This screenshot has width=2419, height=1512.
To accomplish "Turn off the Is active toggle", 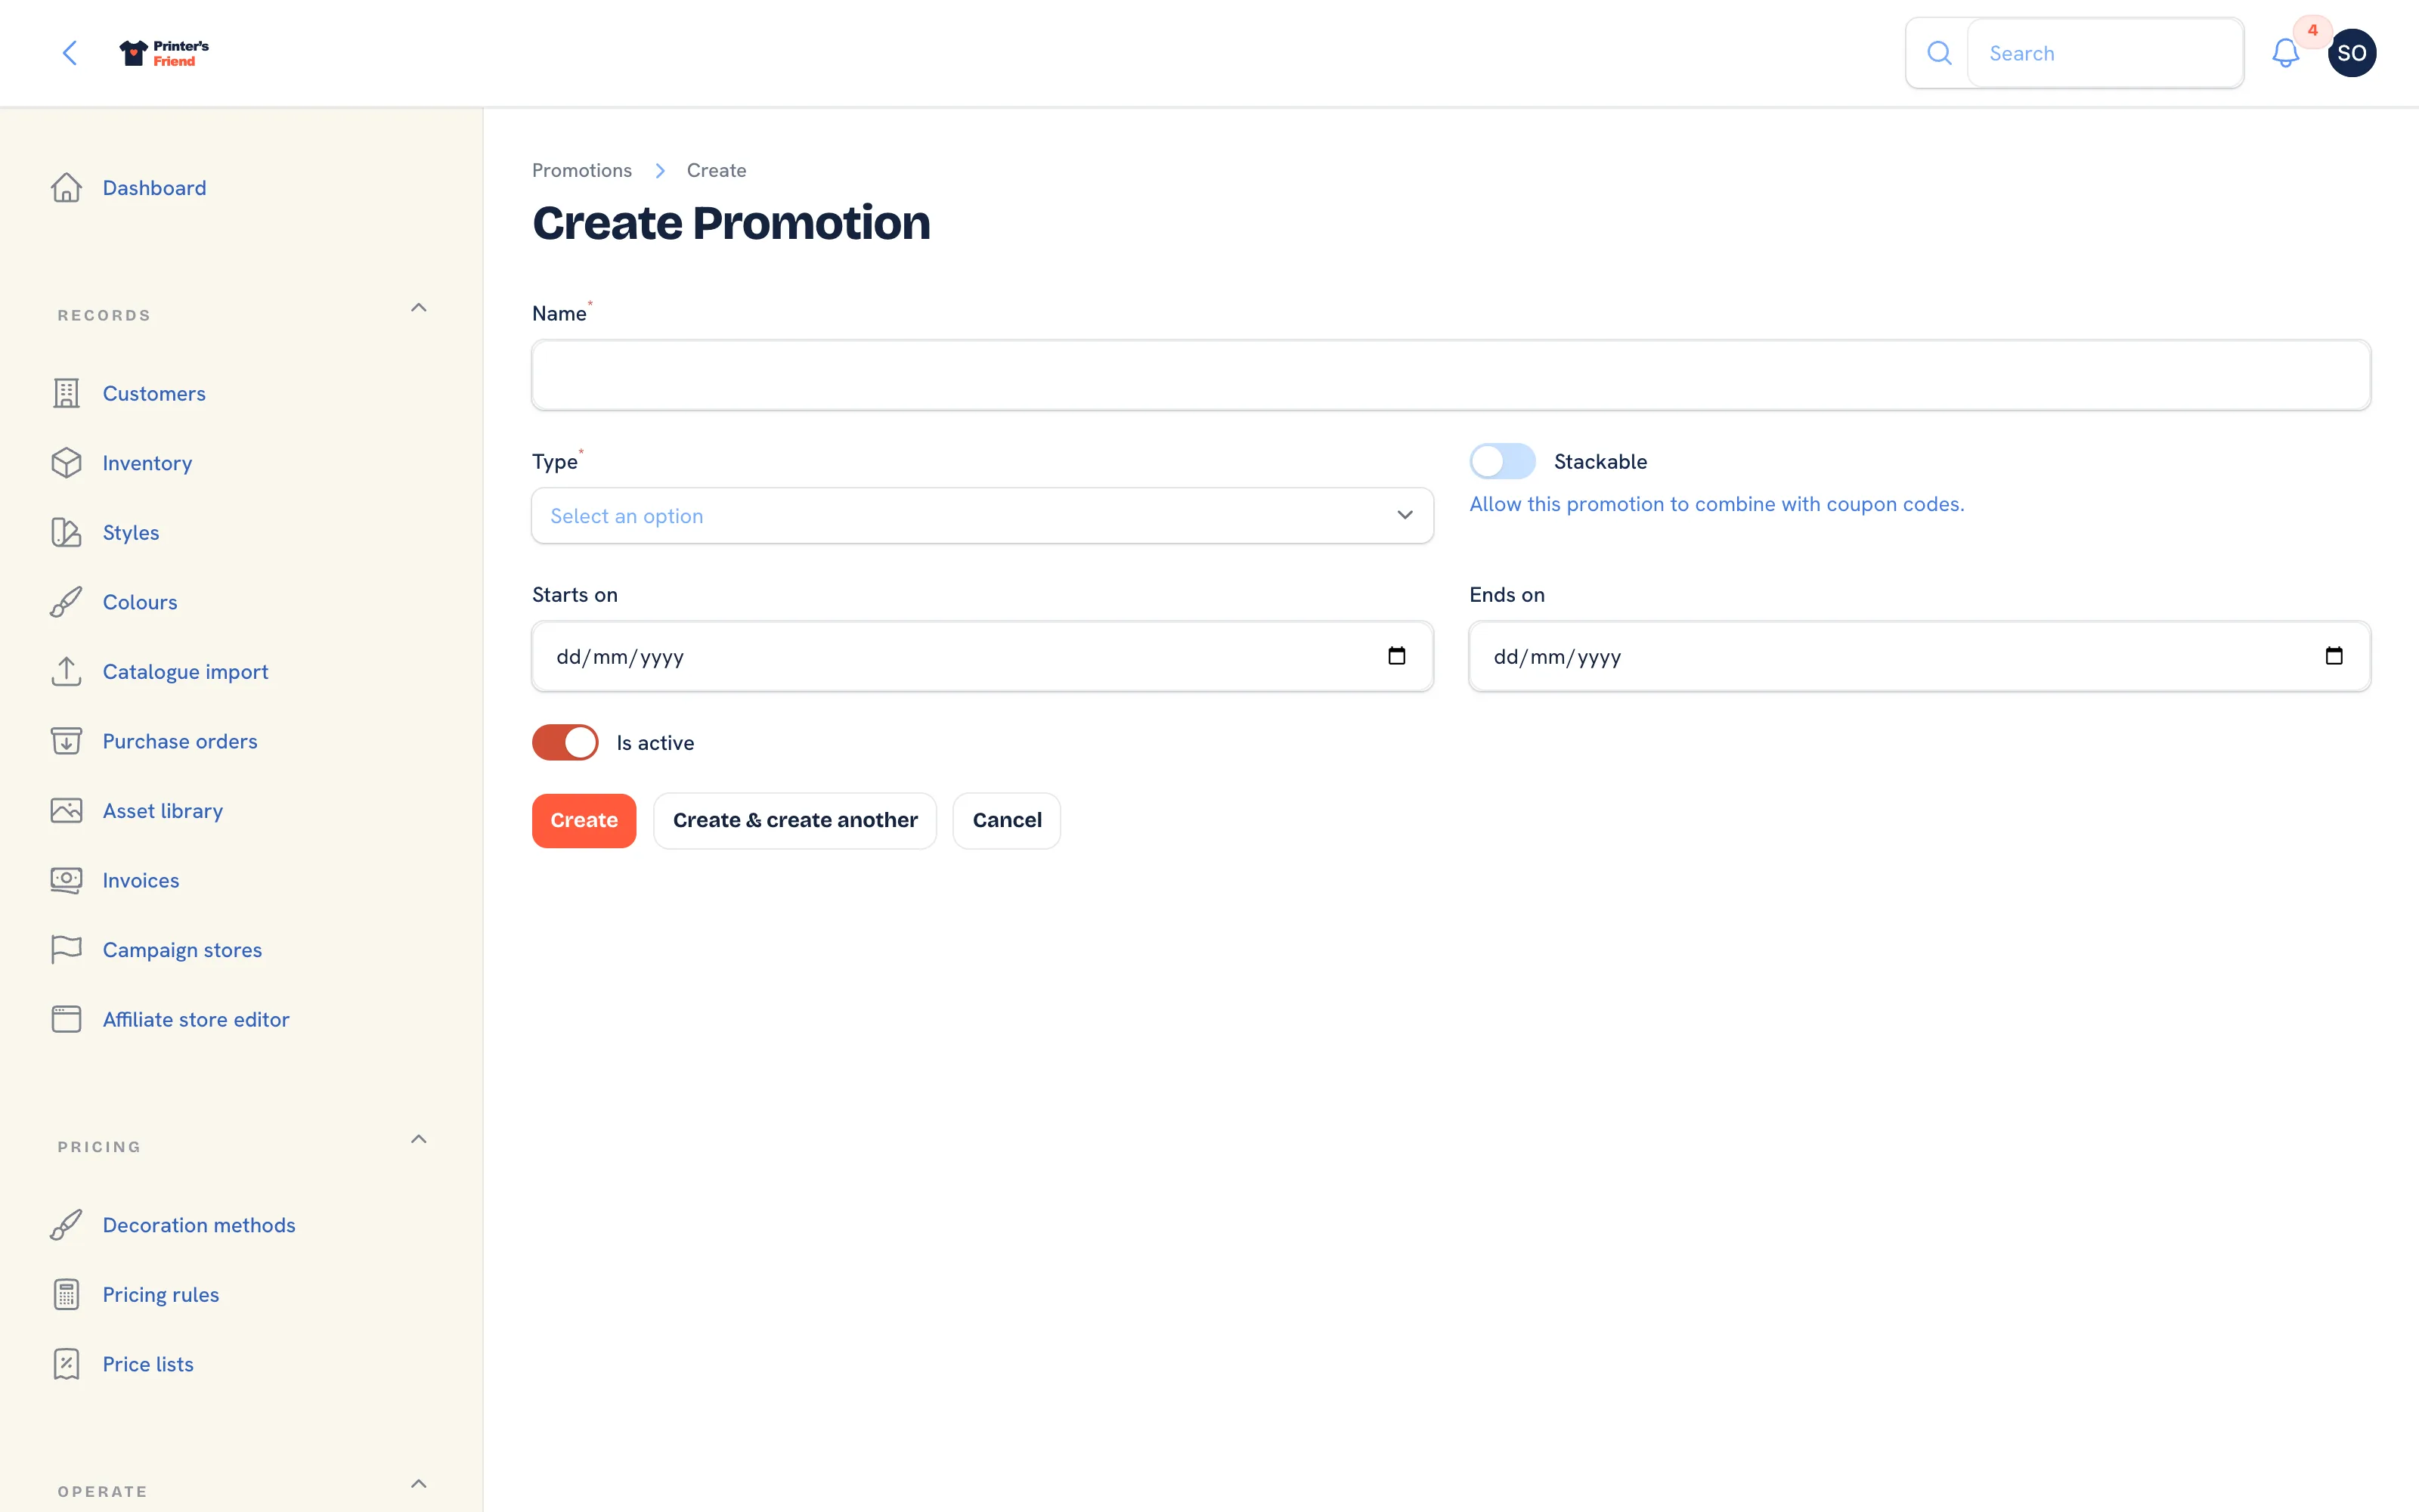I will [565, 742].
